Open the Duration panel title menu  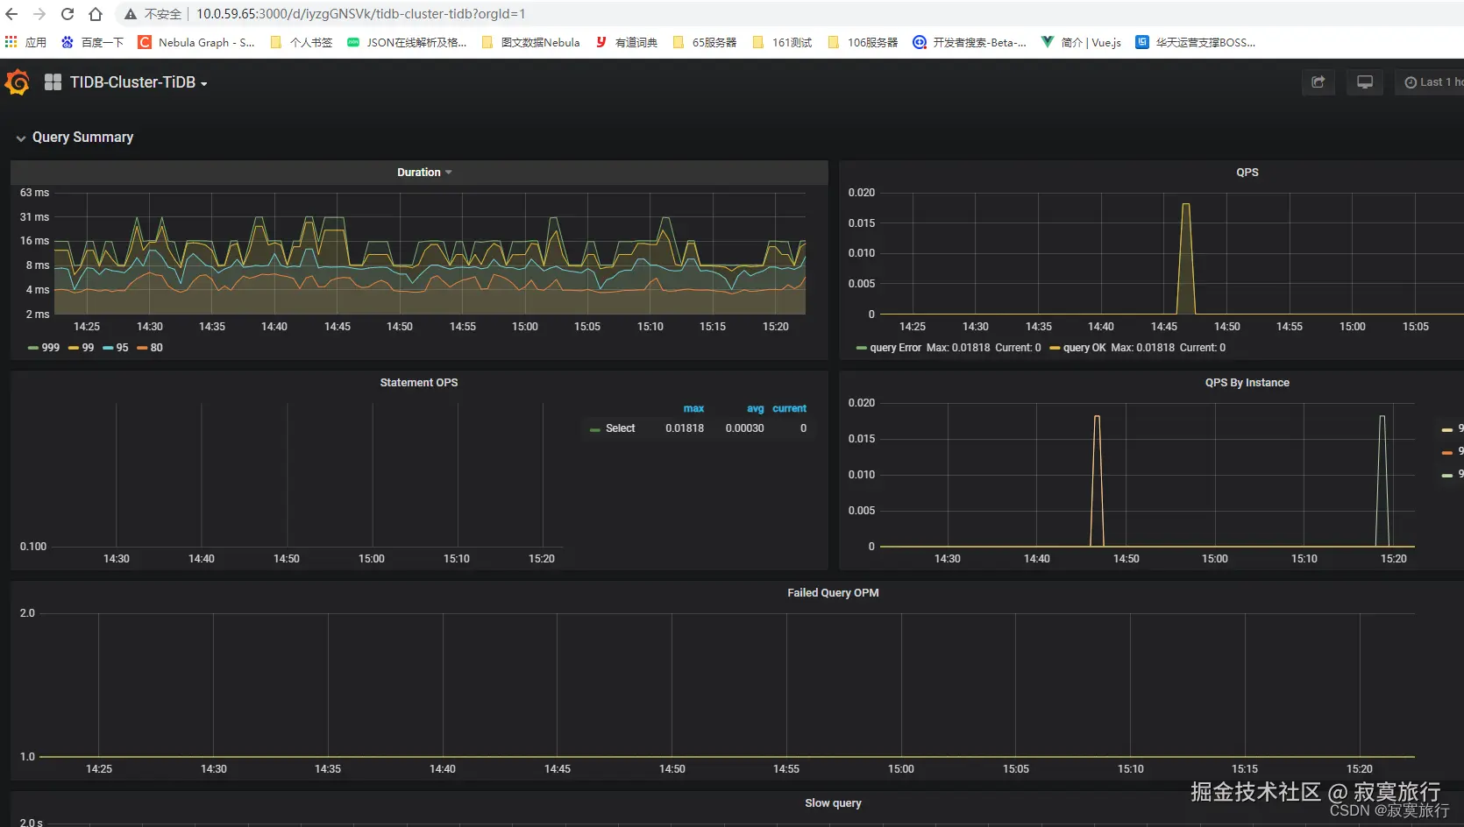[x=424, y=173]
